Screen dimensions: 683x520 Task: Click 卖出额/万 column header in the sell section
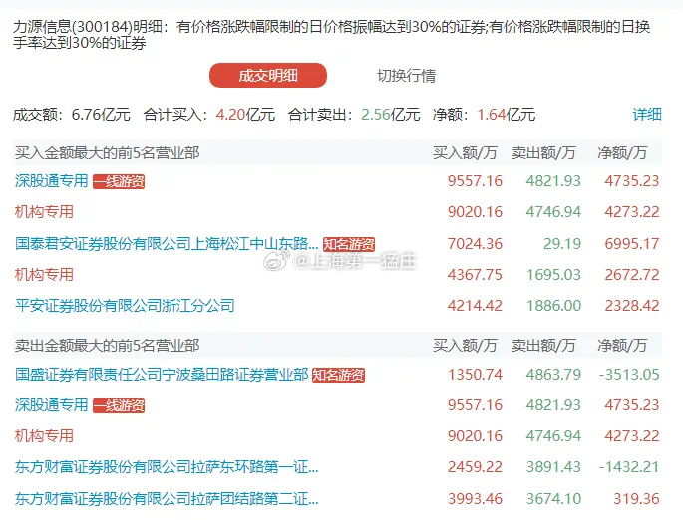[x=543, y=346]
